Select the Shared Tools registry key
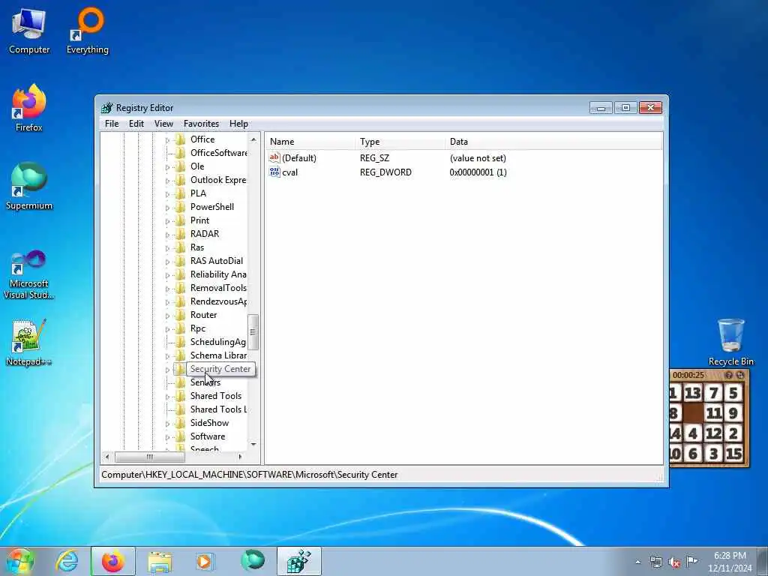 (216, 396)
